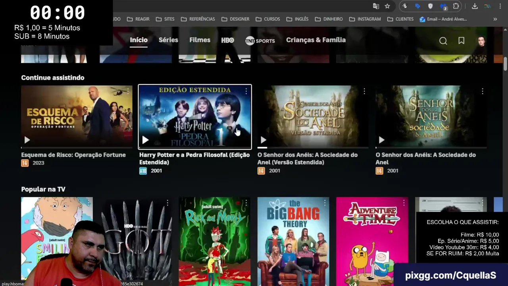This screenshot has width=508, height=286.
Task: Select The Big Bang Theory poster
Action: (293, 242)
